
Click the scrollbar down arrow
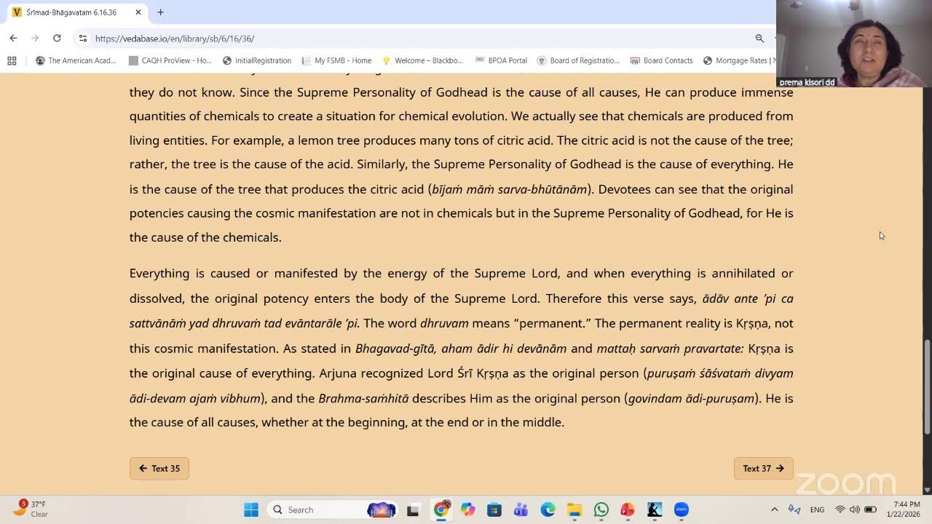927,490
